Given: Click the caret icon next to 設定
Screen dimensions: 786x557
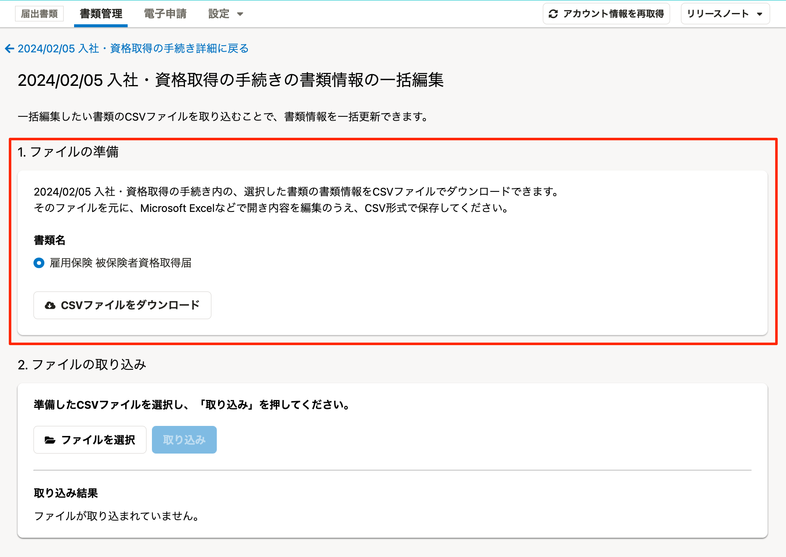Looking at the screenshot, I should click(x=240, y=14).
